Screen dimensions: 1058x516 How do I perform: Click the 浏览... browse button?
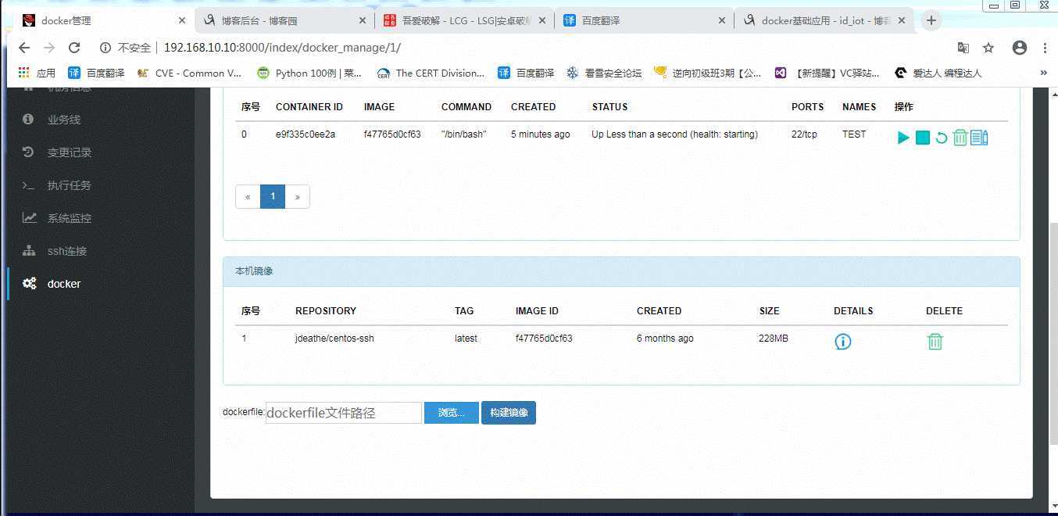tap(452, 413)
